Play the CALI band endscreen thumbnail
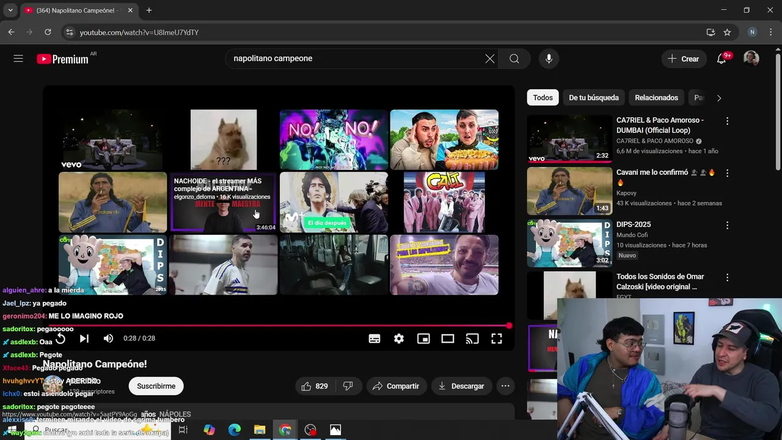The width and height of the screenshot is (782, 440). (444, 202)
